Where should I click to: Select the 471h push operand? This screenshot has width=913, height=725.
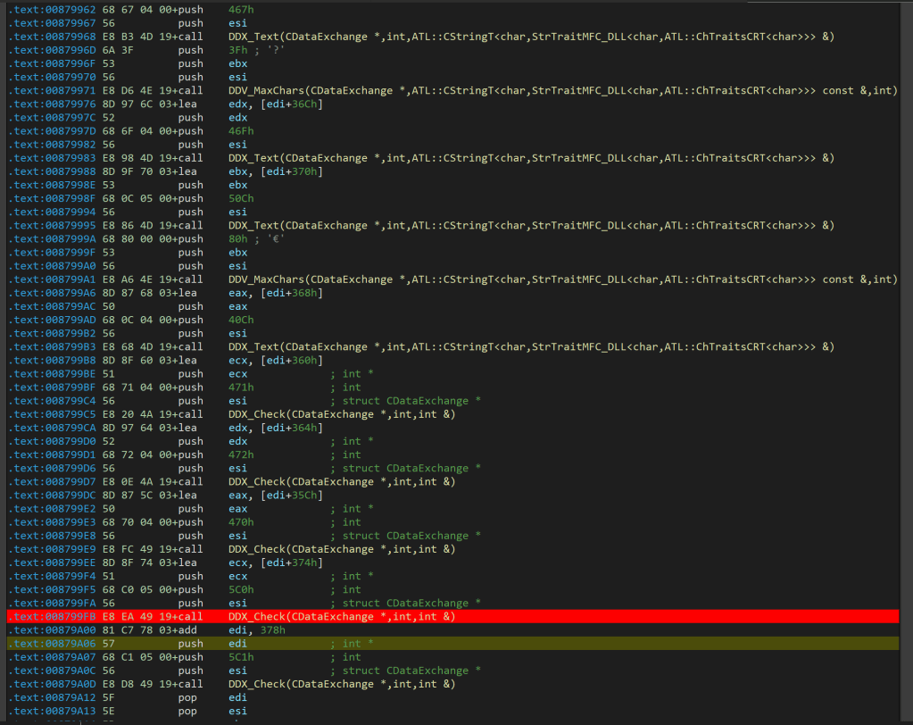click(241, 387)
